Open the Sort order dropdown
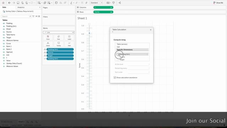Screen dimensions: 227x128 pyautogui.click(x=139, y=72)
